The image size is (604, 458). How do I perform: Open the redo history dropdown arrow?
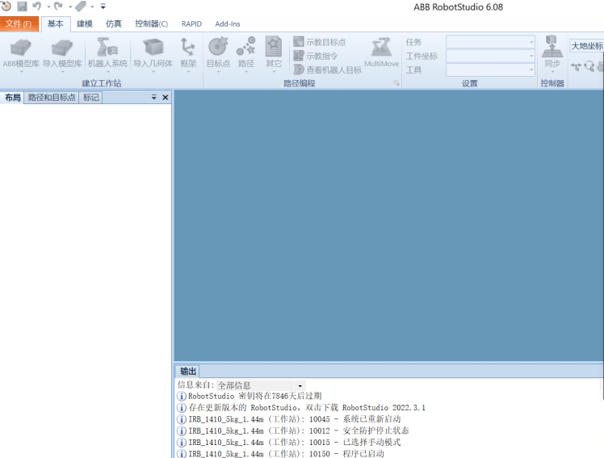click(70, 6)
